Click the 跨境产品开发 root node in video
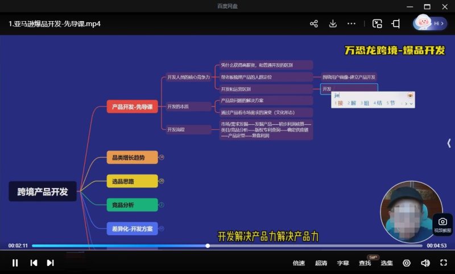The image size is (455, 274). click(43, 191)
